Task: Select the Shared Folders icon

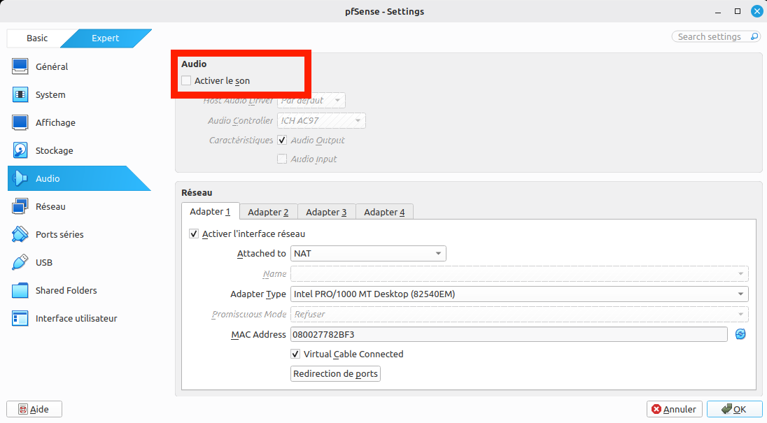Action: tap(20, 291)
